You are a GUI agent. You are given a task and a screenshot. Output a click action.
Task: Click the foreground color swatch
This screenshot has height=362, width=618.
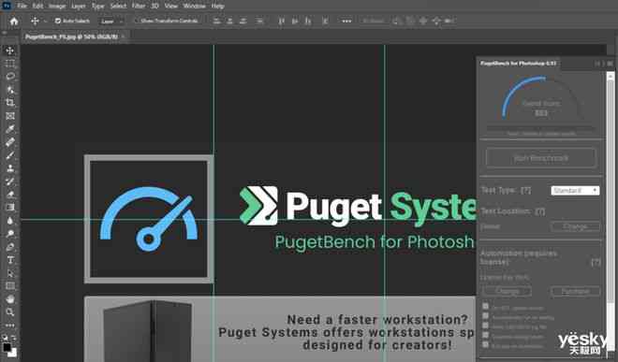pos(7,348)
